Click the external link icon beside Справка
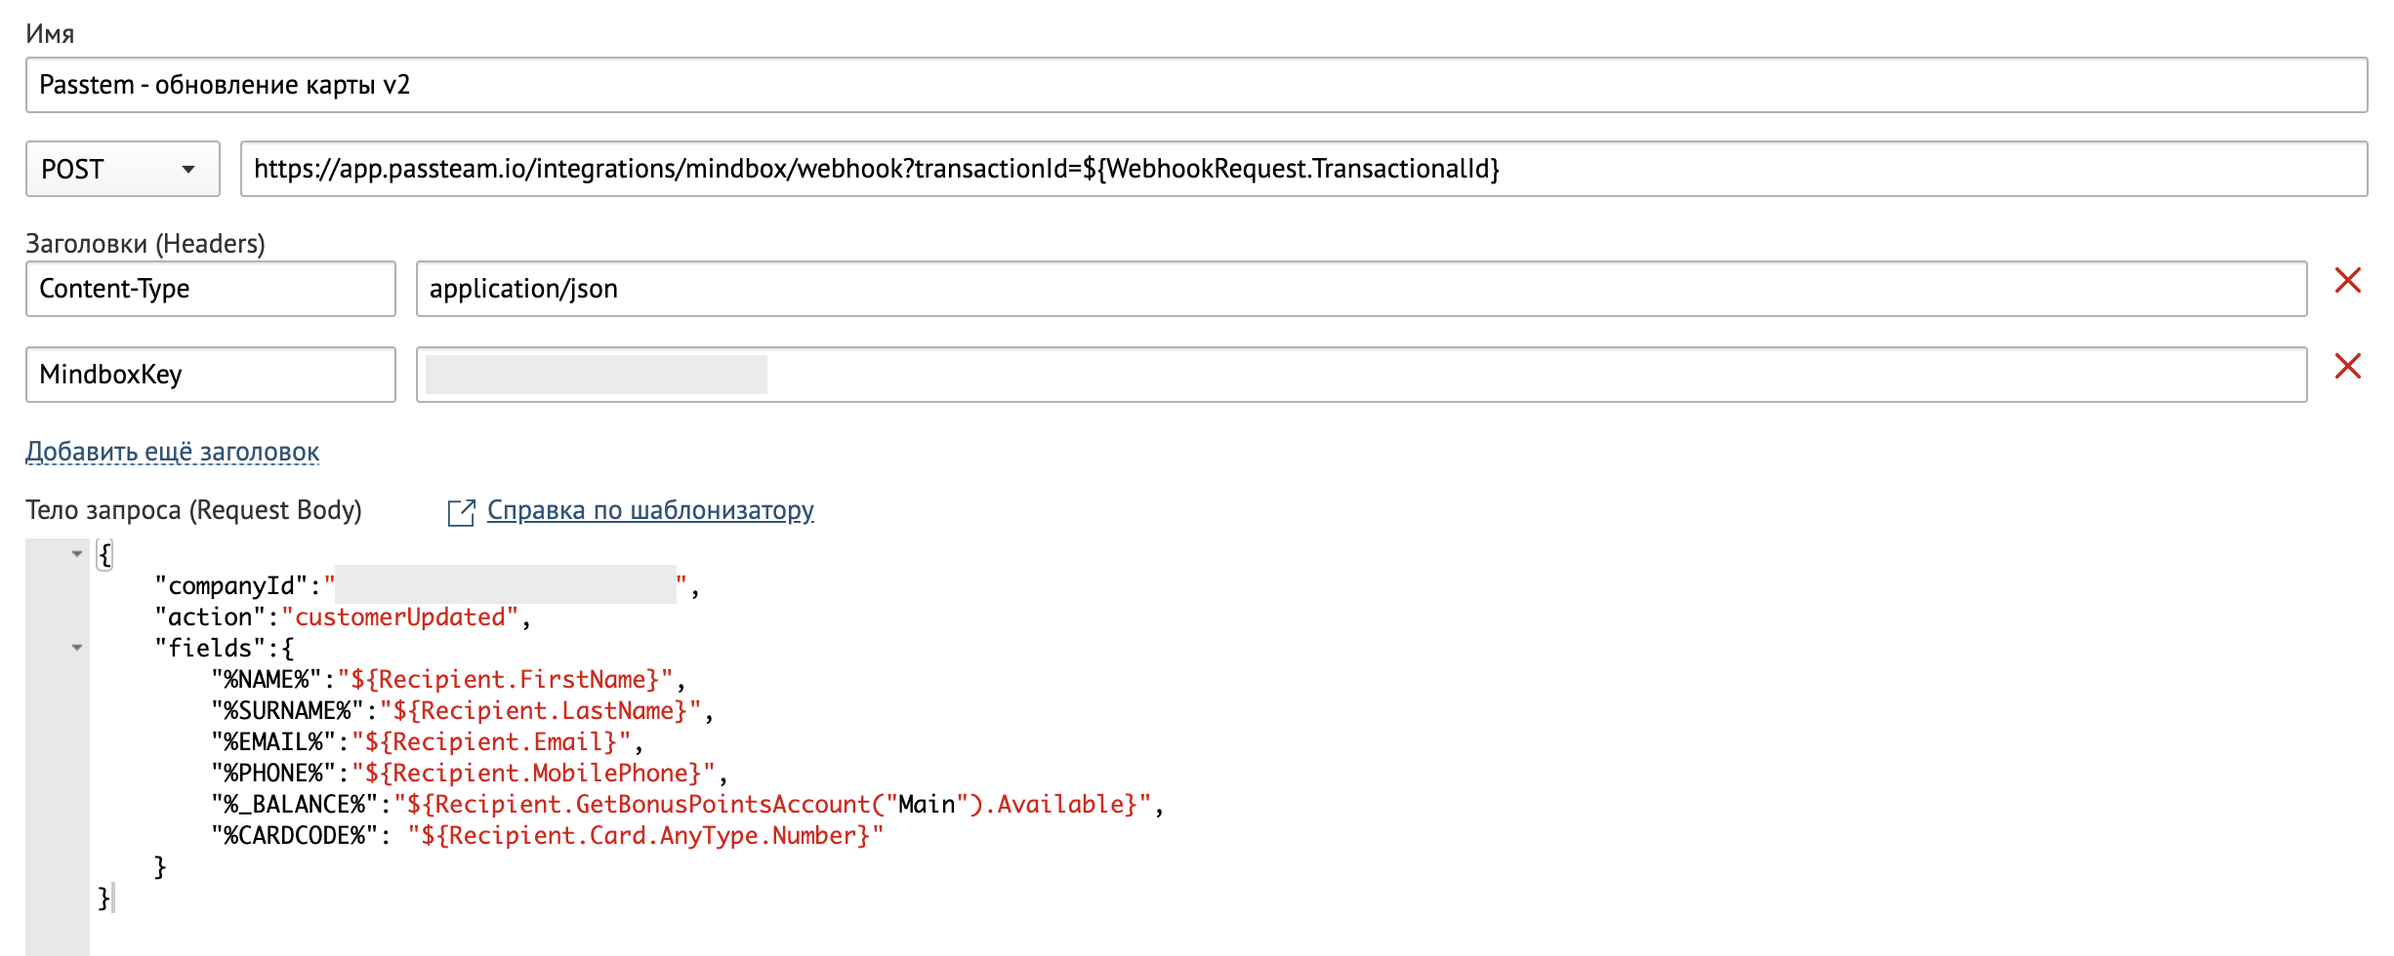This screenshot has height=956, width=2394. click(x=461, y=512)
